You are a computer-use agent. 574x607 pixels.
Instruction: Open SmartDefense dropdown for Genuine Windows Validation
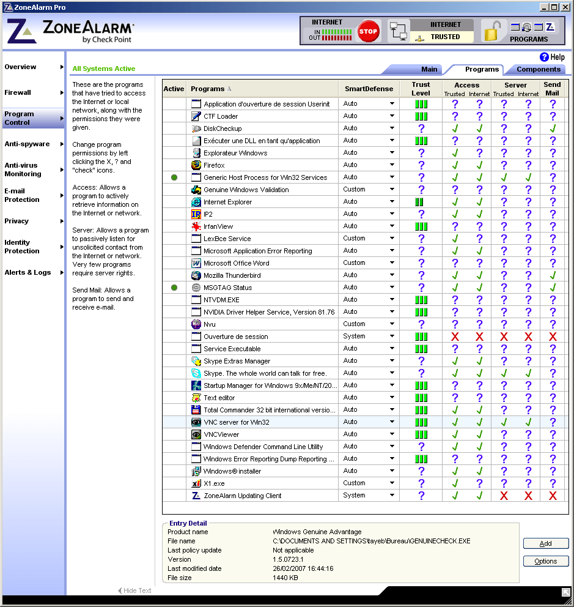pos(392,189)
